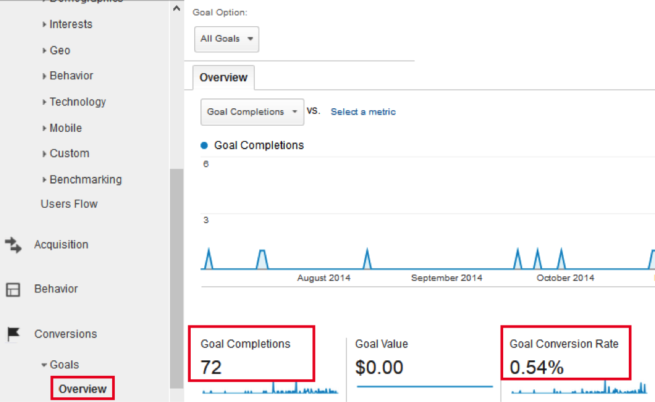Viewport: 655px width, 402px height.
Task: Click the September 2014 axis label
Action: pos(447,278)
